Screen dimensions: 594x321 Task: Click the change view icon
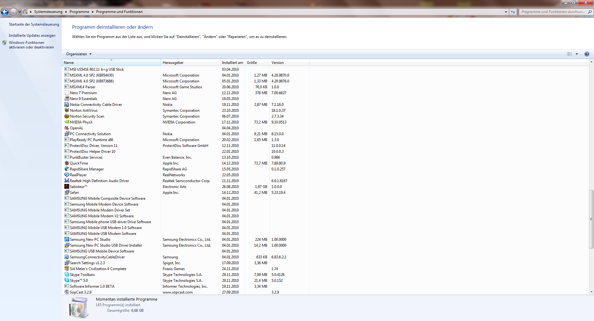coord(570,54)
